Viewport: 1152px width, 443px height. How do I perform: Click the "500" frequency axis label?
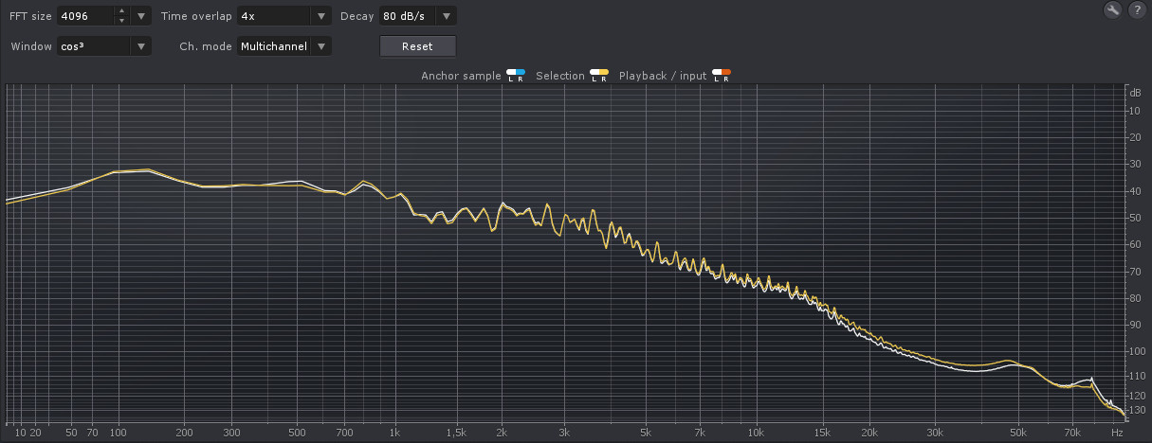pyautogui.click(x=297, y=432)
